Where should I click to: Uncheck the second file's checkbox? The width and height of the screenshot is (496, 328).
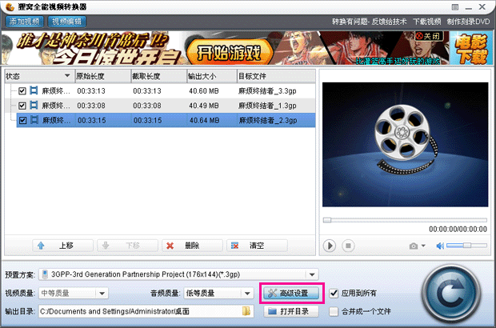(x=22, y=106)
